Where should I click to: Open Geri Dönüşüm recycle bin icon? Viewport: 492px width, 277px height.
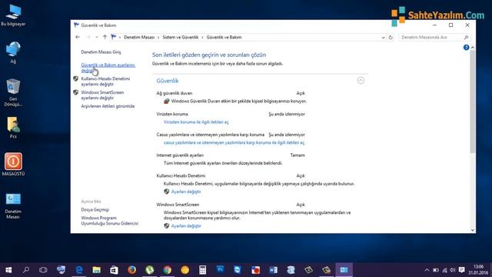point(13,92)
